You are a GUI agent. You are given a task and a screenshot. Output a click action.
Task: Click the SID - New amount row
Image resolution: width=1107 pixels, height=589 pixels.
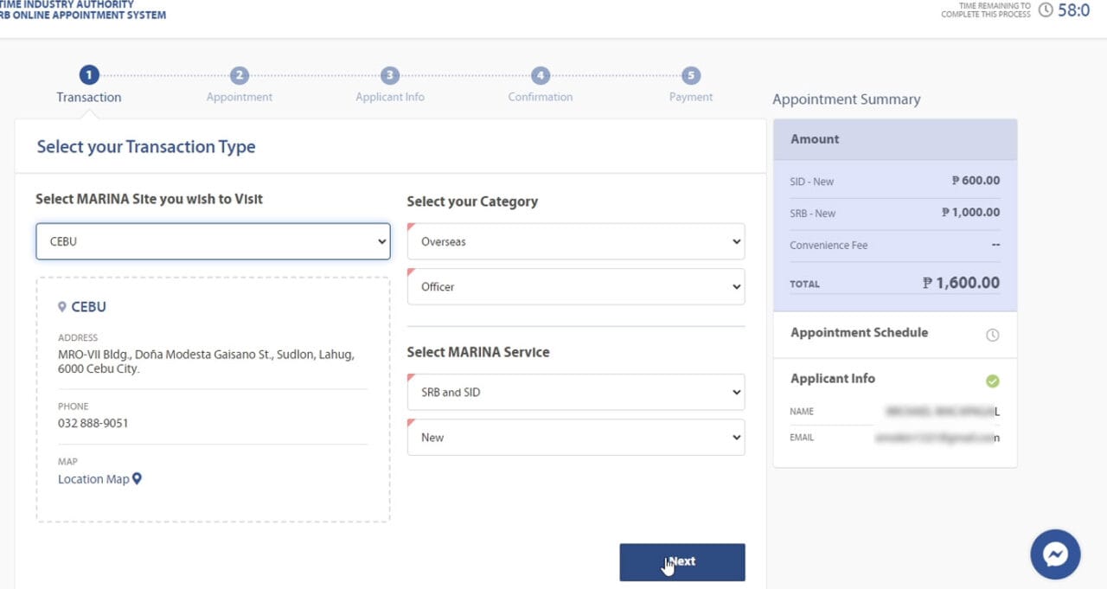click(x=895, y=181)
